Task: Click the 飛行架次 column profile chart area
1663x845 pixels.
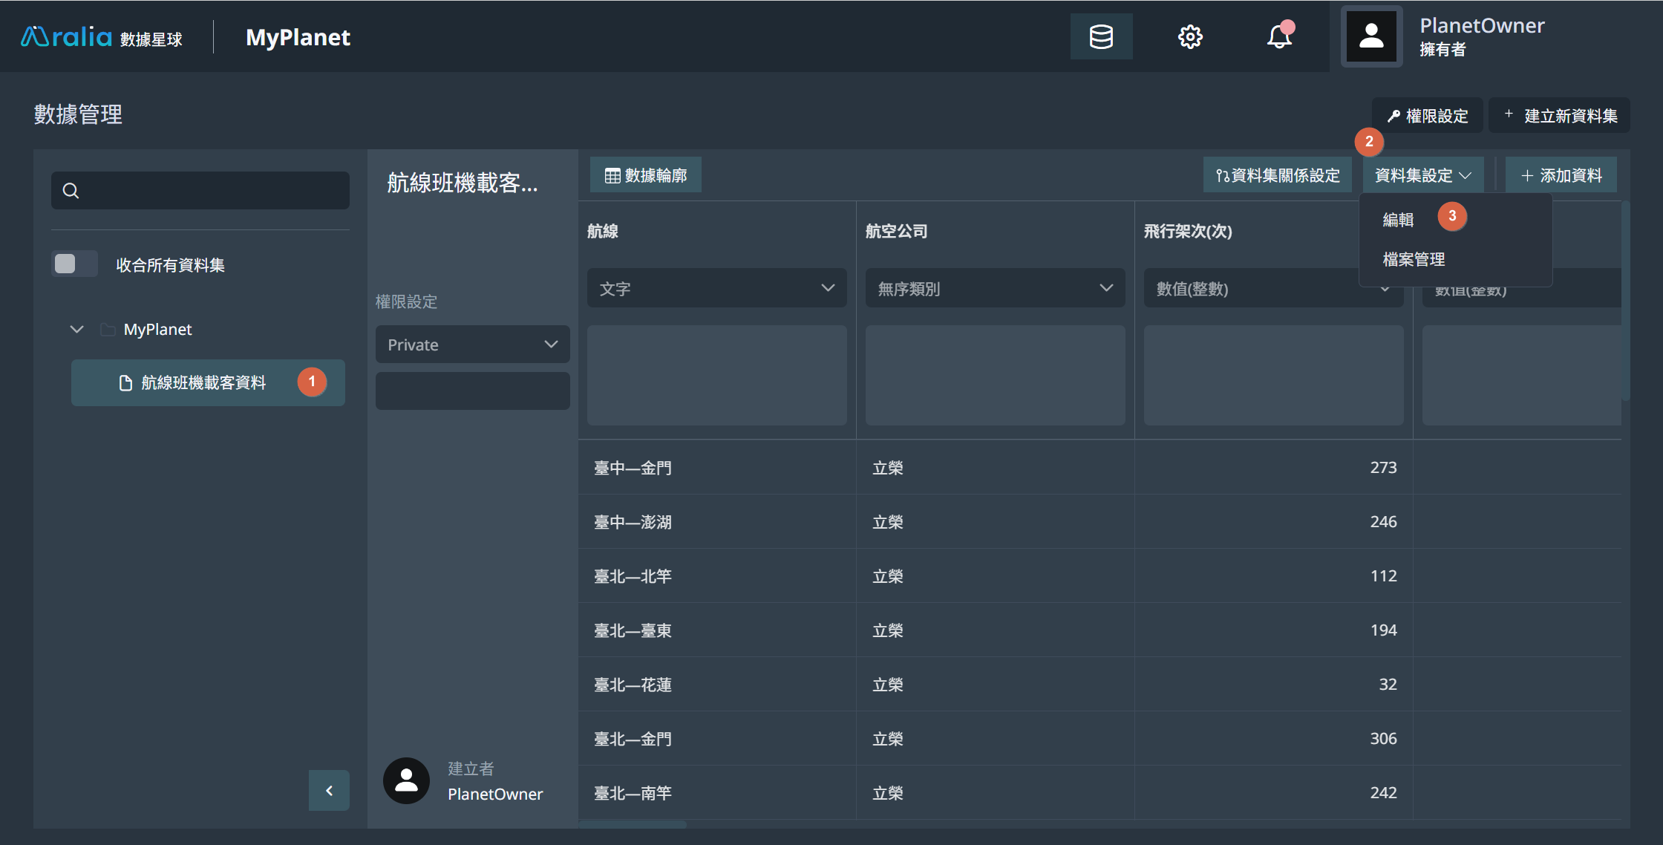Action: (1273, 375)
